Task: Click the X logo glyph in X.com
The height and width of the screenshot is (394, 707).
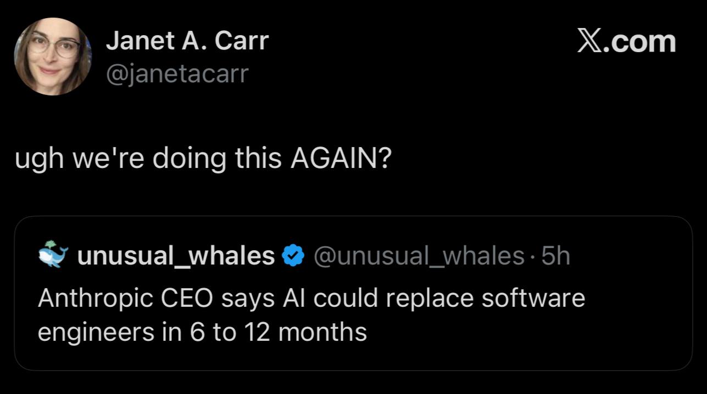Action: (x=589, y=42)
